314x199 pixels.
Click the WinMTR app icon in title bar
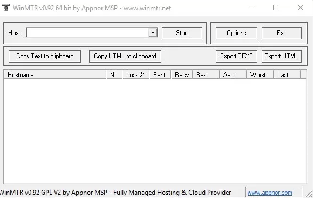pos(6,8)
